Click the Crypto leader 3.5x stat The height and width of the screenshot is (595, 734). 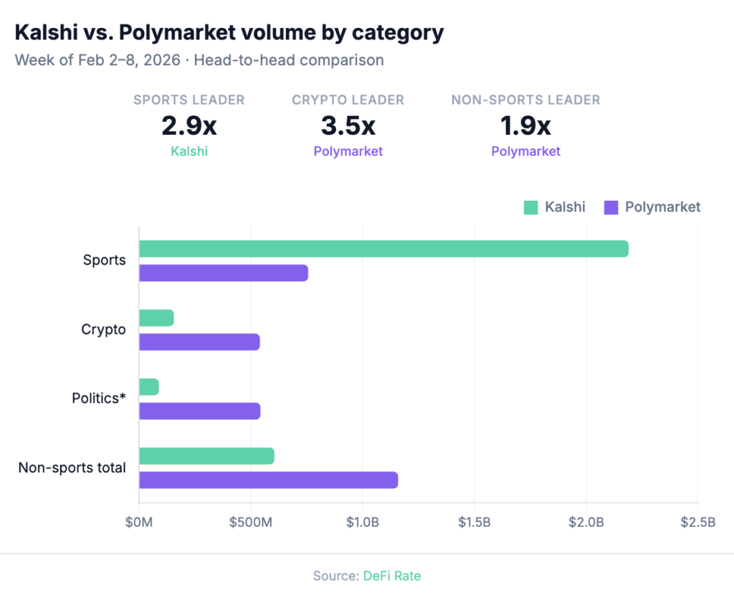[348, 126]
